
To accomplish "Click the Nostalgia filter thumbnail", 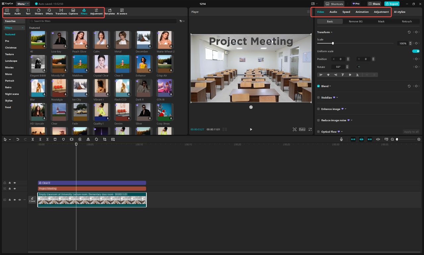I will point(59,88).
